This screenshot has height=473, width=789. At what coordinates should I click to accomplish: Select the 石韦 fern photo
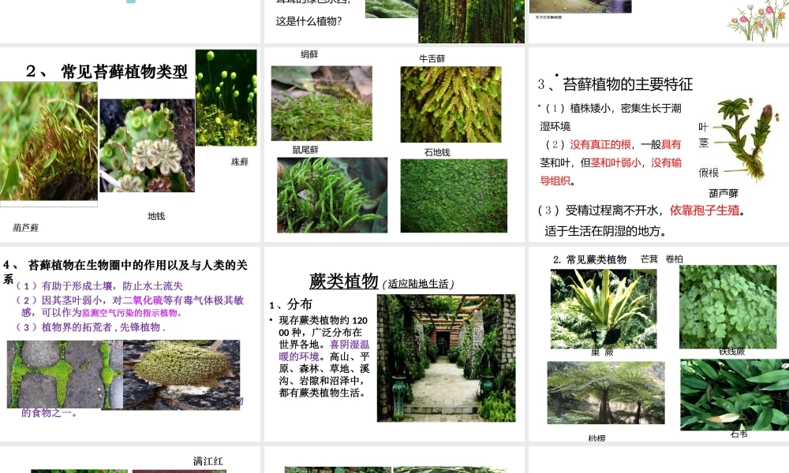(735, 395)
